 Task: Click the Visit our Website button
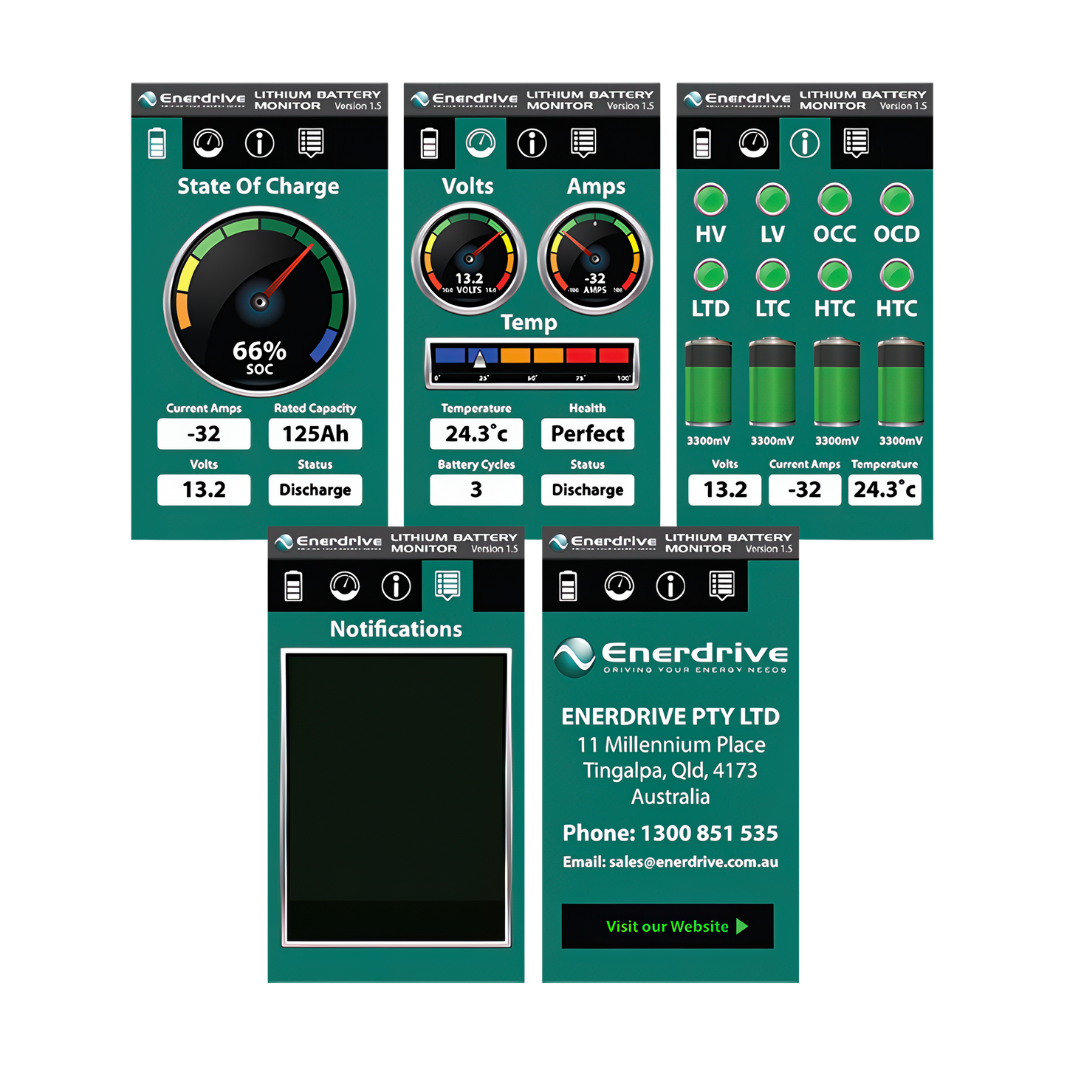(x=668, y=926)
